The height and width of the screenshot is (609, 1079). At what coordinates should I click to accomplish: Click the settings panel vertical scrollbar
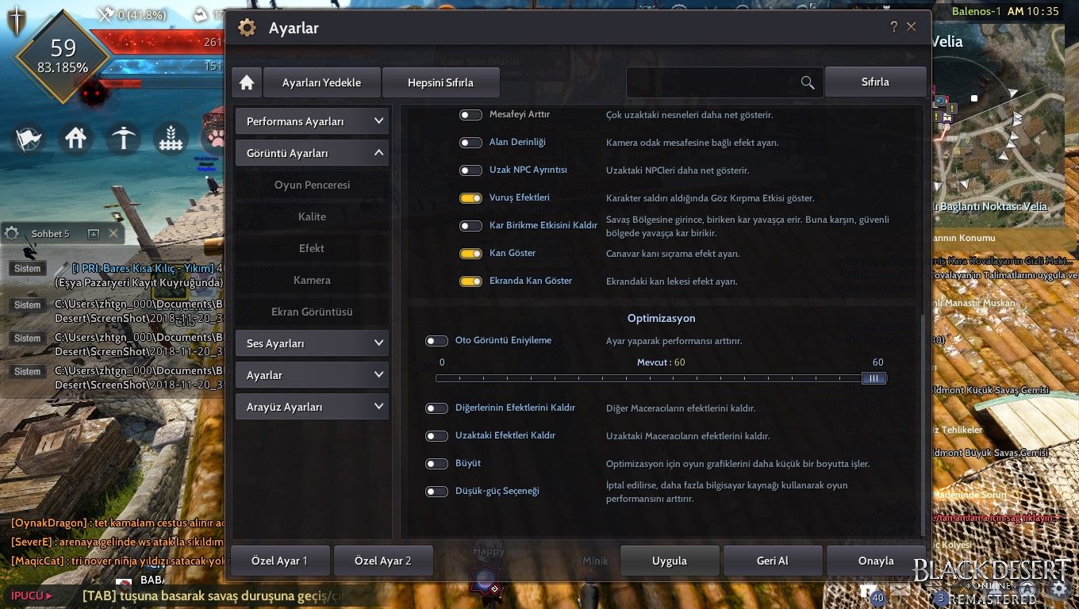[x=922, y=424]
